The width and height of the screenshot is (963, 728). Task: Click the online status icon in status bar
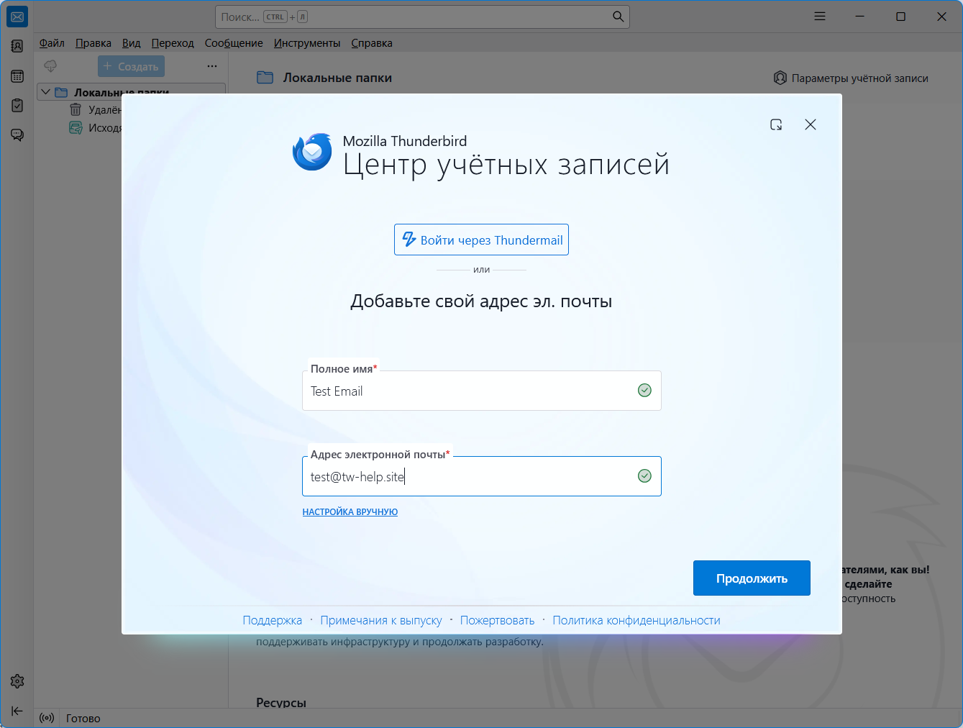click(x=47, y=718)
